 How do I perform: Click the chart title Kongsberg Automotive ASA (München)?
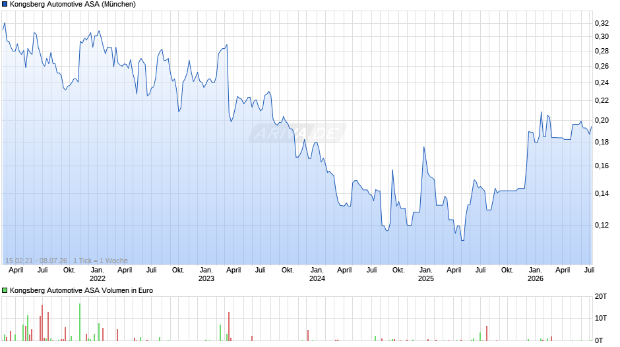73,4
